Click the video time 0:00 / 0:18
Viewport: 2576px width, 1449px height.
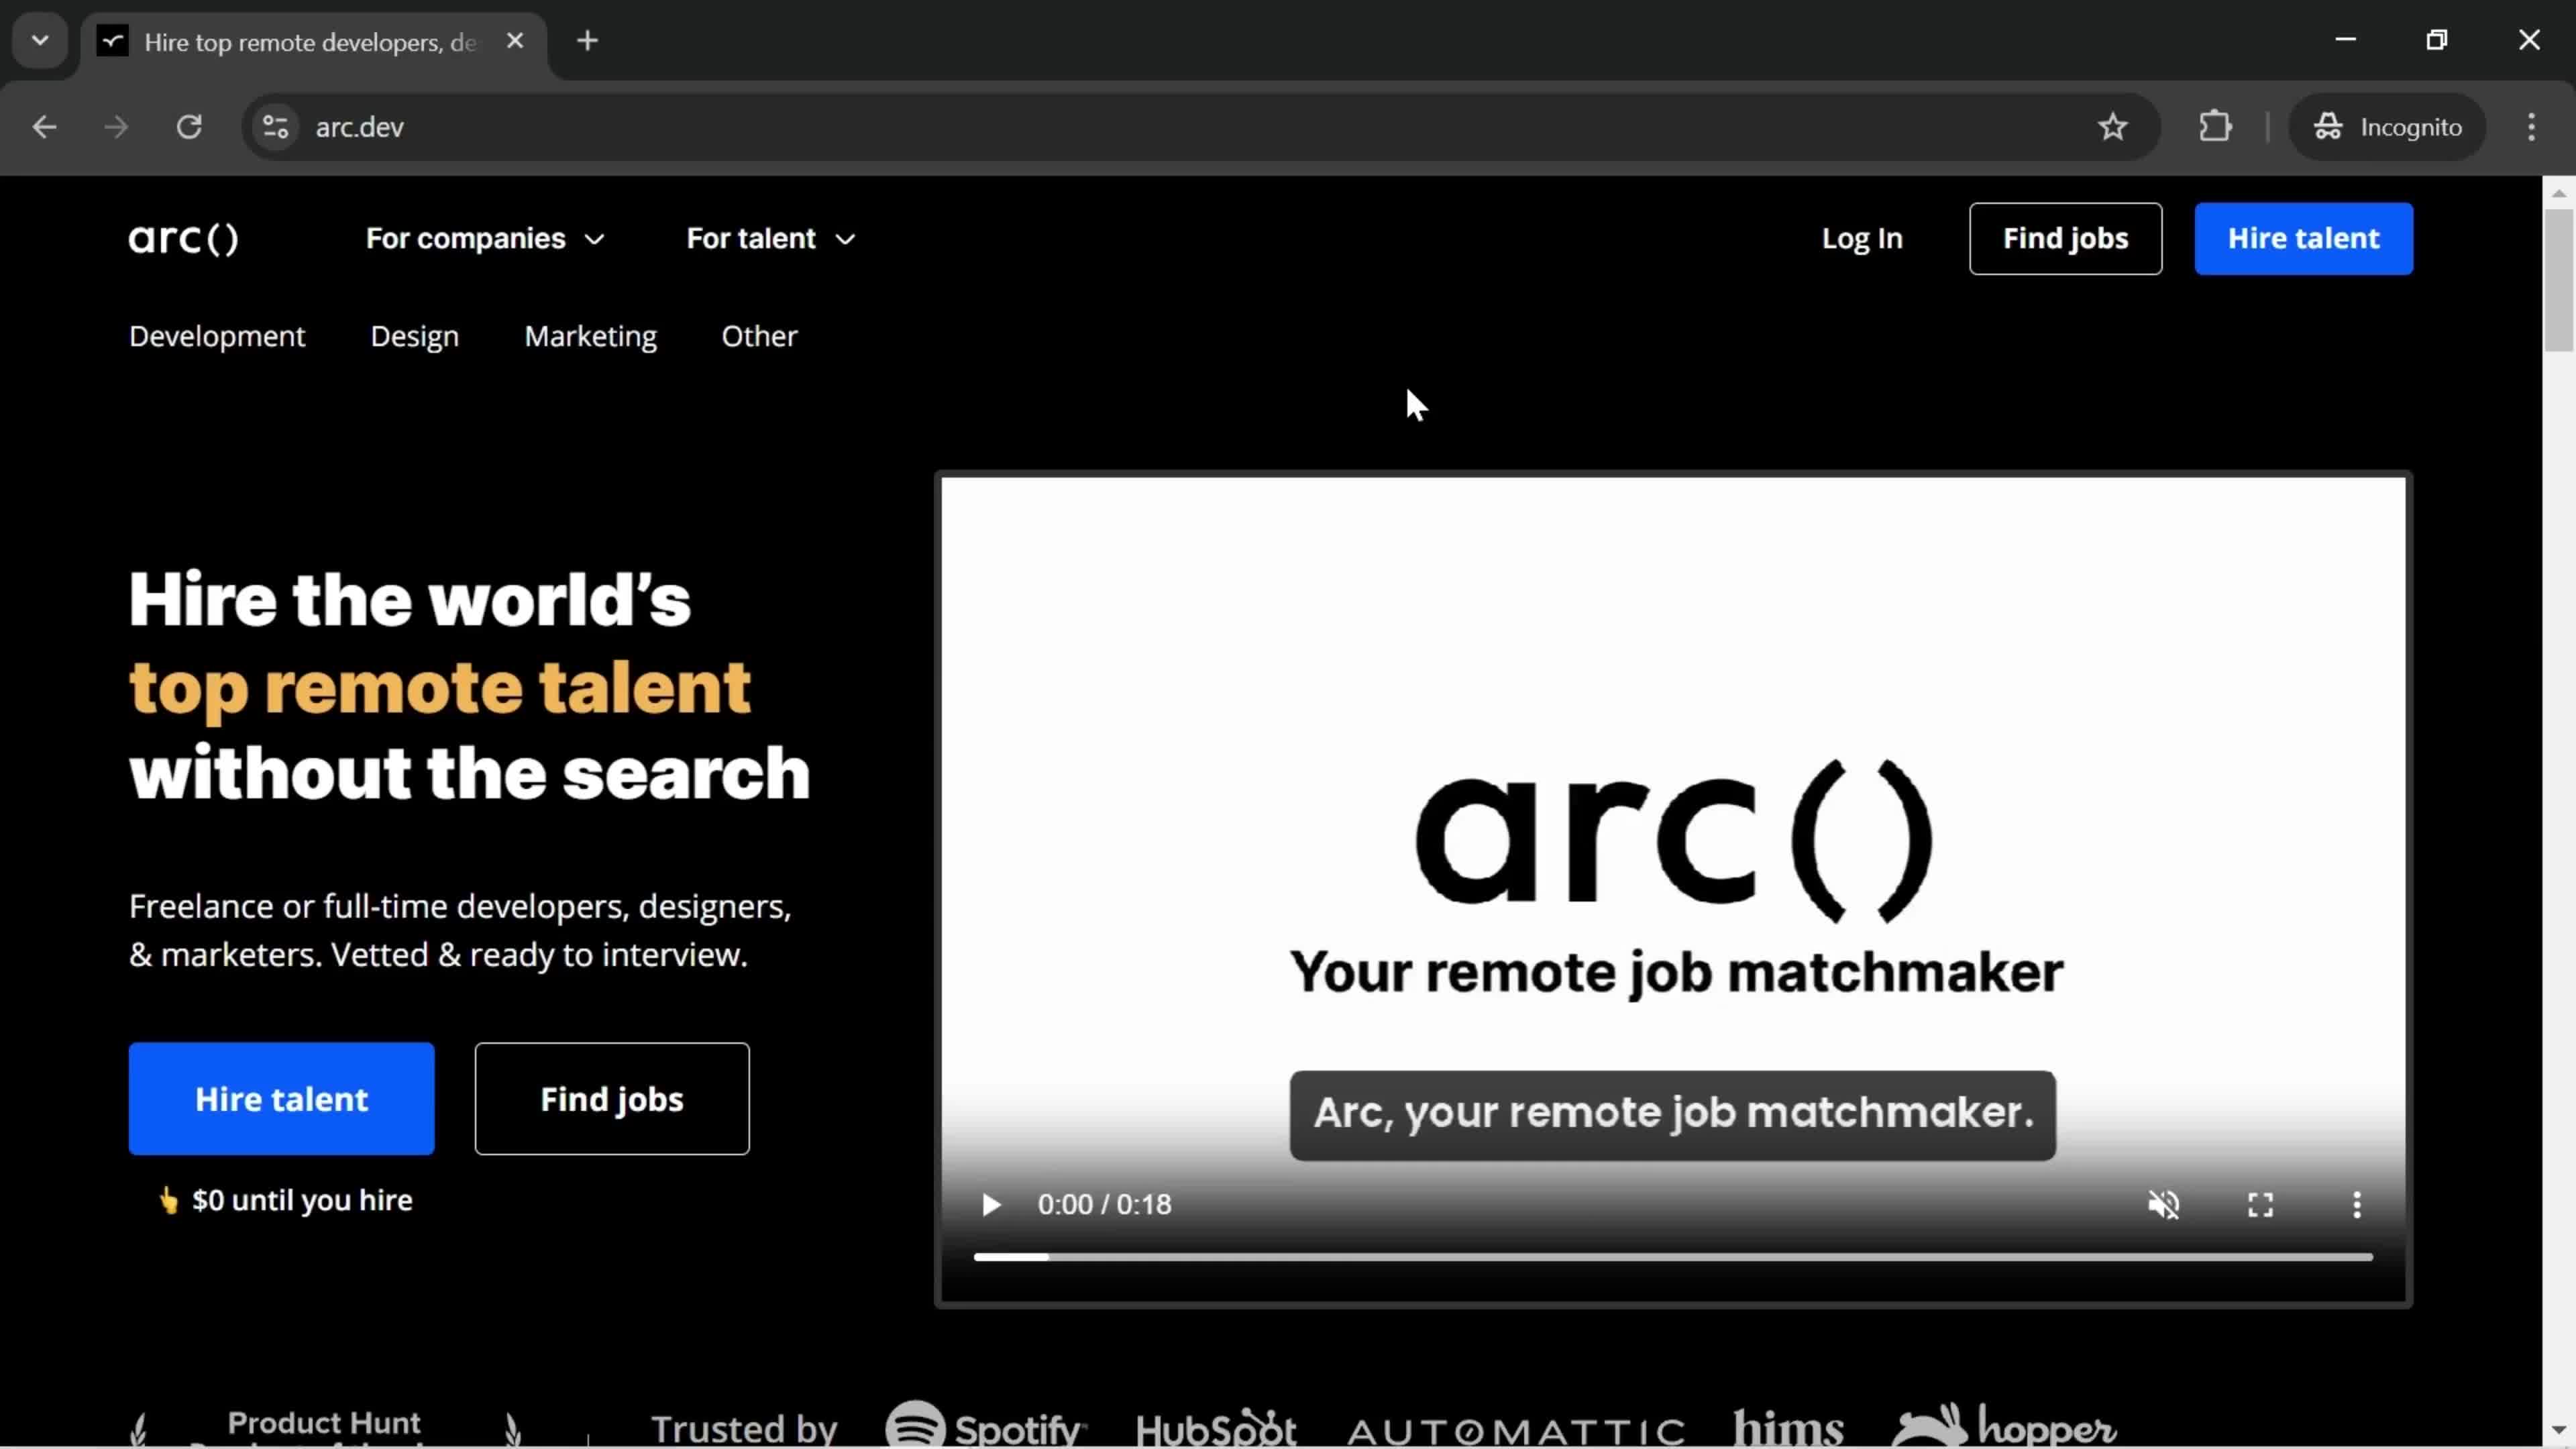pos(1104,1205)
